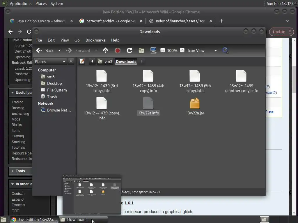Open the Go menu
The height and width of the screenshot is (223, 298).
(x=77, y=40)
